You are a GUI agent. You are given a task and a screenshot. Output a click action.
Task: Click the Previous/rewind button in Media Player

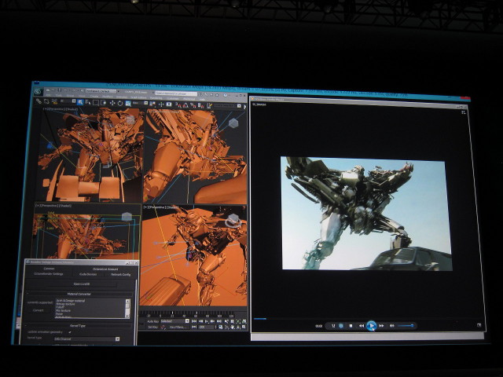click(362, 326)
